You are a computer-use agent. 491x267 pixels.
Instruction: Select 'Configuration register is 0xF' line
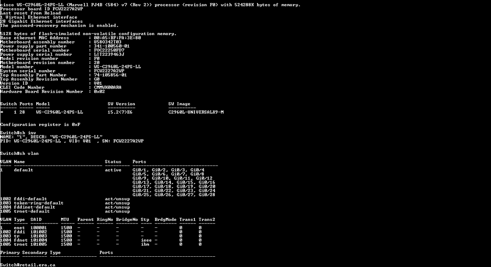click(x=40, y=125)
